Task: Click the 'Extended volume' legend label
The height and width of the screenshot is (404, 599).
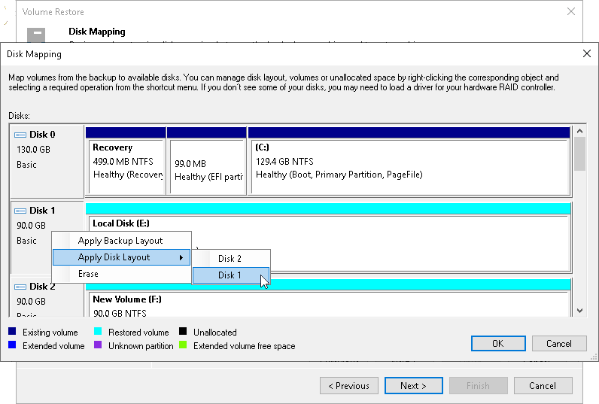Action: tap(53, 346)
